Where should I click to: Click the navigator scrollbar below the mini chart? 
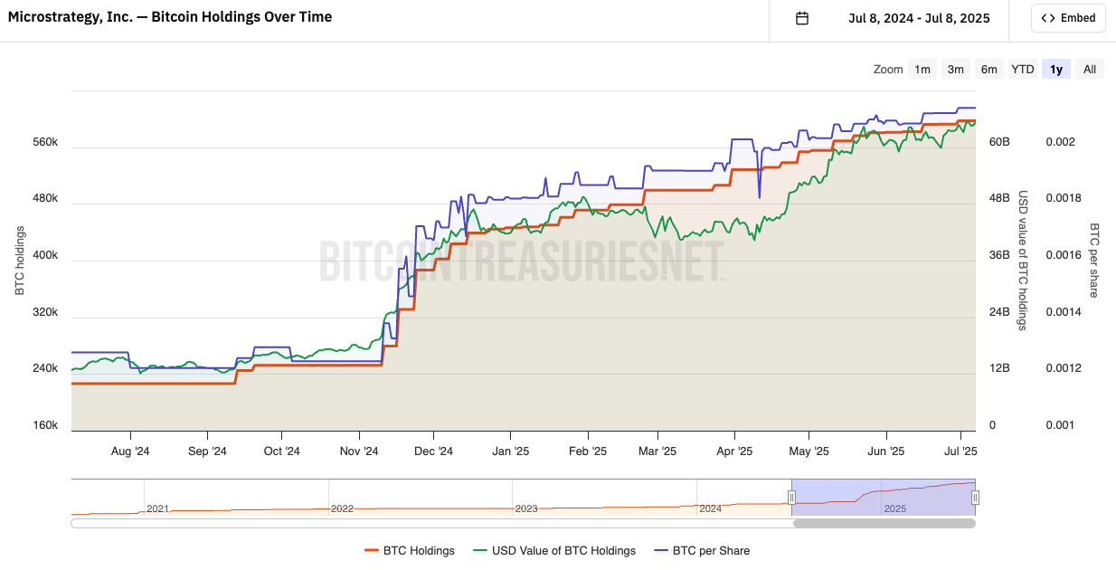pyautogui.click(x=884, y=523)
